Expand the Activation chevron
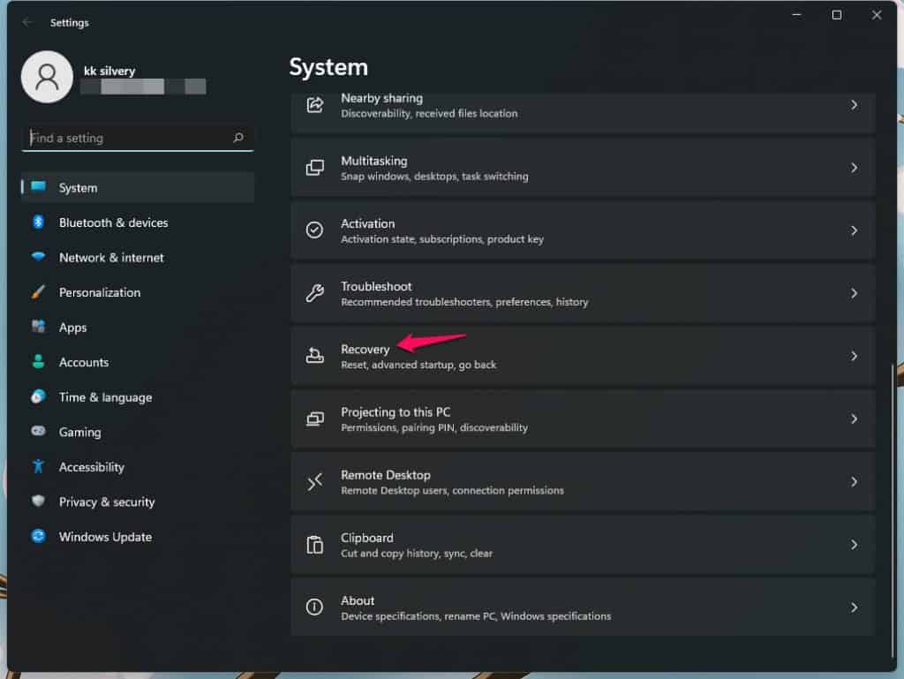Image resolution: width=904 pixels, height=679 pixels. click(854, 230)
